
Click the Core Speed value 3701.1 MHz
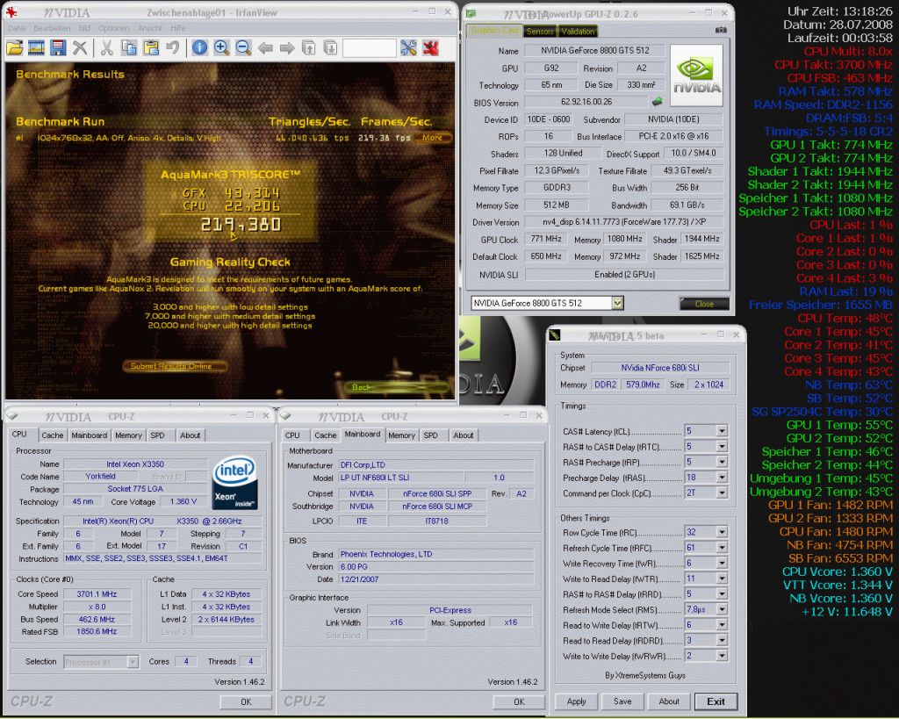[x=97, y=594]
